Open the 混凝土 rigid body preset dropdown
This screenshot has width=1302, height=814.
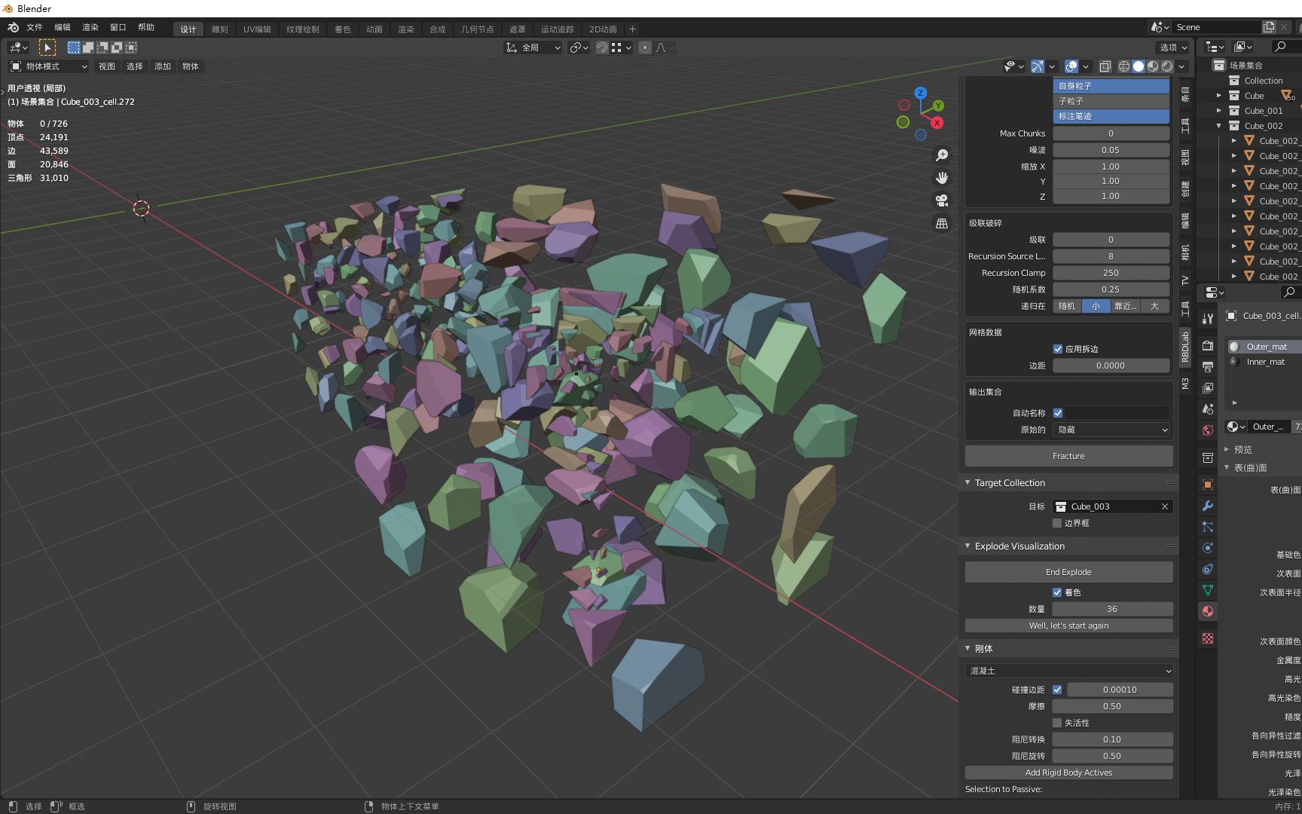[x=1068, y=670]
